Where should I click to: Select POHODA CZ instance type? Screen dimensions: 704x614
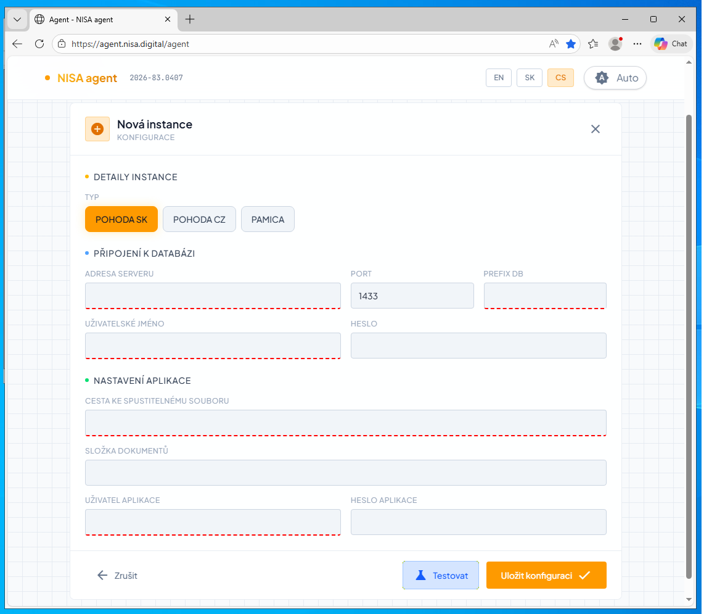point(199,219)
